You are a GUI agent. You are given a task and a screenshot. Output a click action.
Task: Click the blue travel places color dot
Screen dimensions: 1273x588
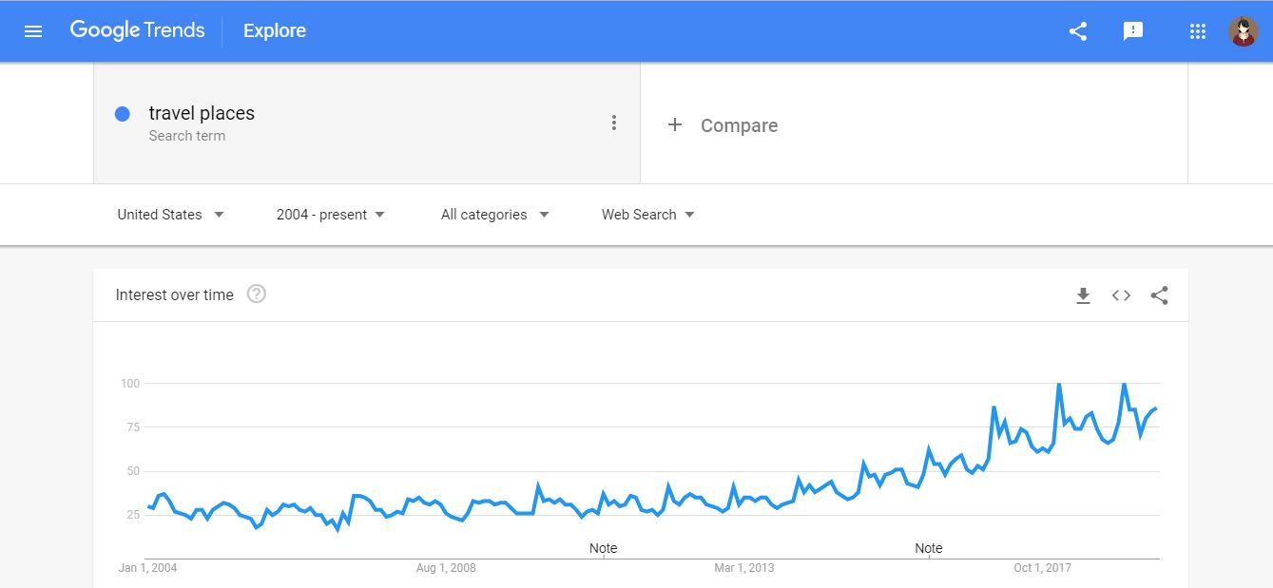[122, 114]
